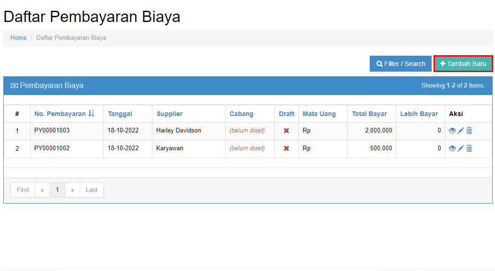The image size is (495, 271).
Task: Sort table by Mata Uang column
Action: [x=319, y=114]
